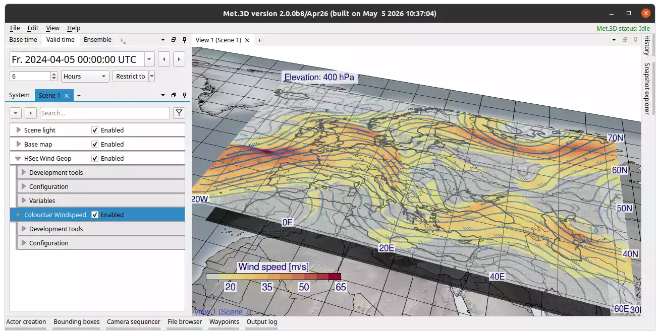Open Restrict to dropdown arrow
The image size is (660, 335).
[x=152, y=77]
